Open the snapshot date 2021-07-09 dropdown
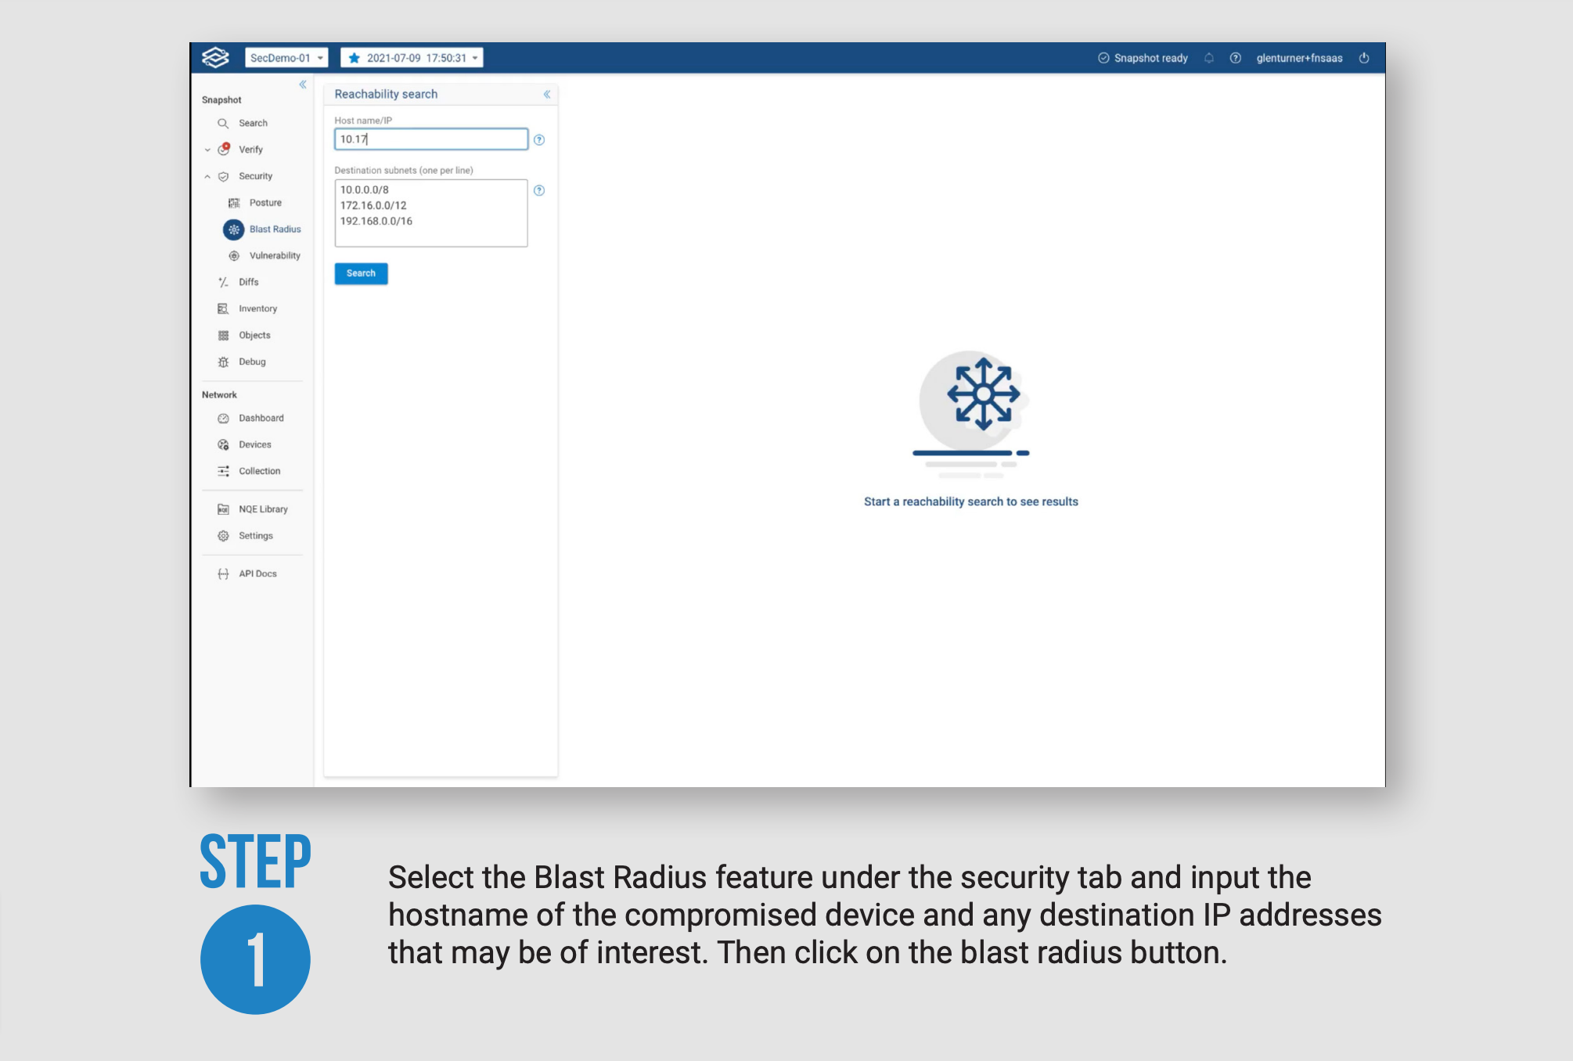The height and width of the screenshot is (1061, 1573). point(412,58)
